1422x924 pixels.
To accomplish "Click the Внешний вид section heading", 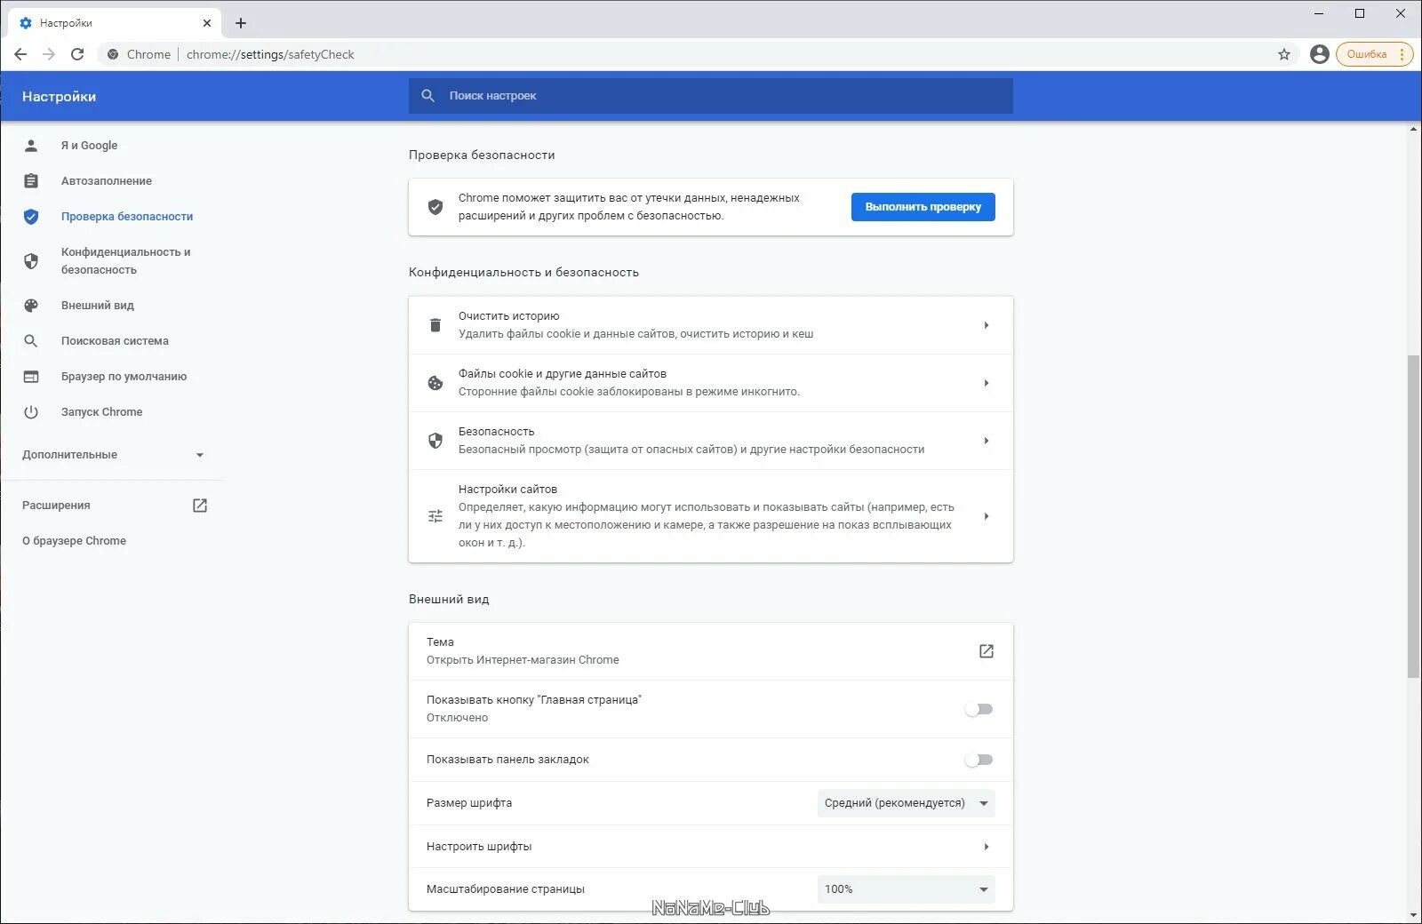I will 449,600.
